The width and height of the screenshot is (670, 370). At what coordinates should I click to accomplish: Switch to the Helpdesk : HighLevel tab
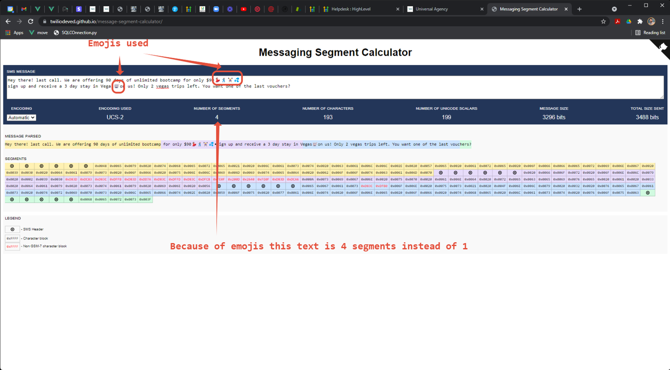point(350,9)
